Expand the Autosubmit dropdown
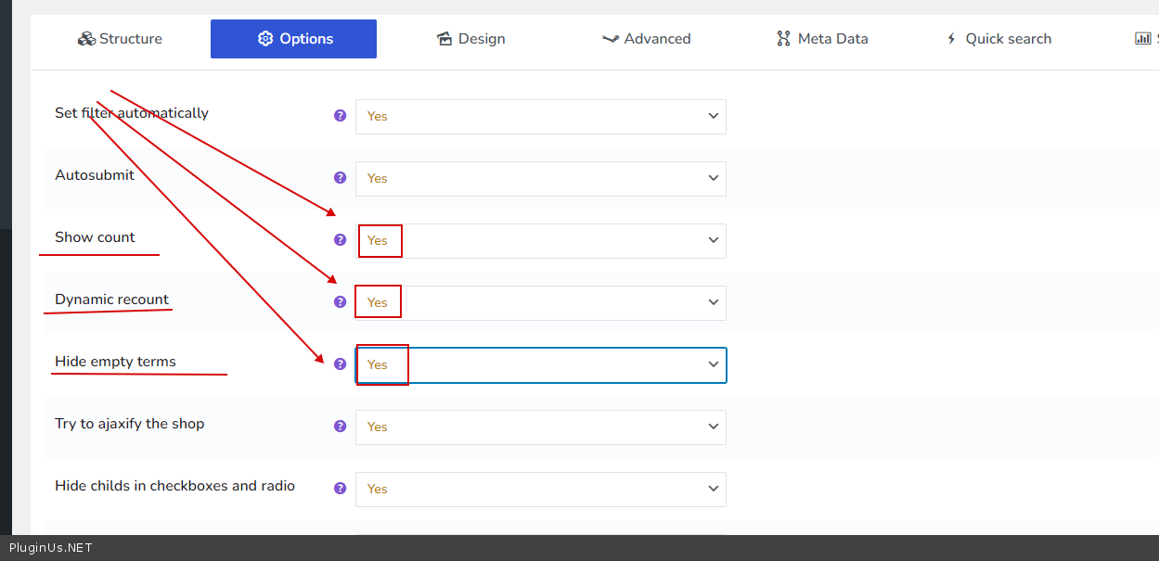1159x561 pixels. 540,179
